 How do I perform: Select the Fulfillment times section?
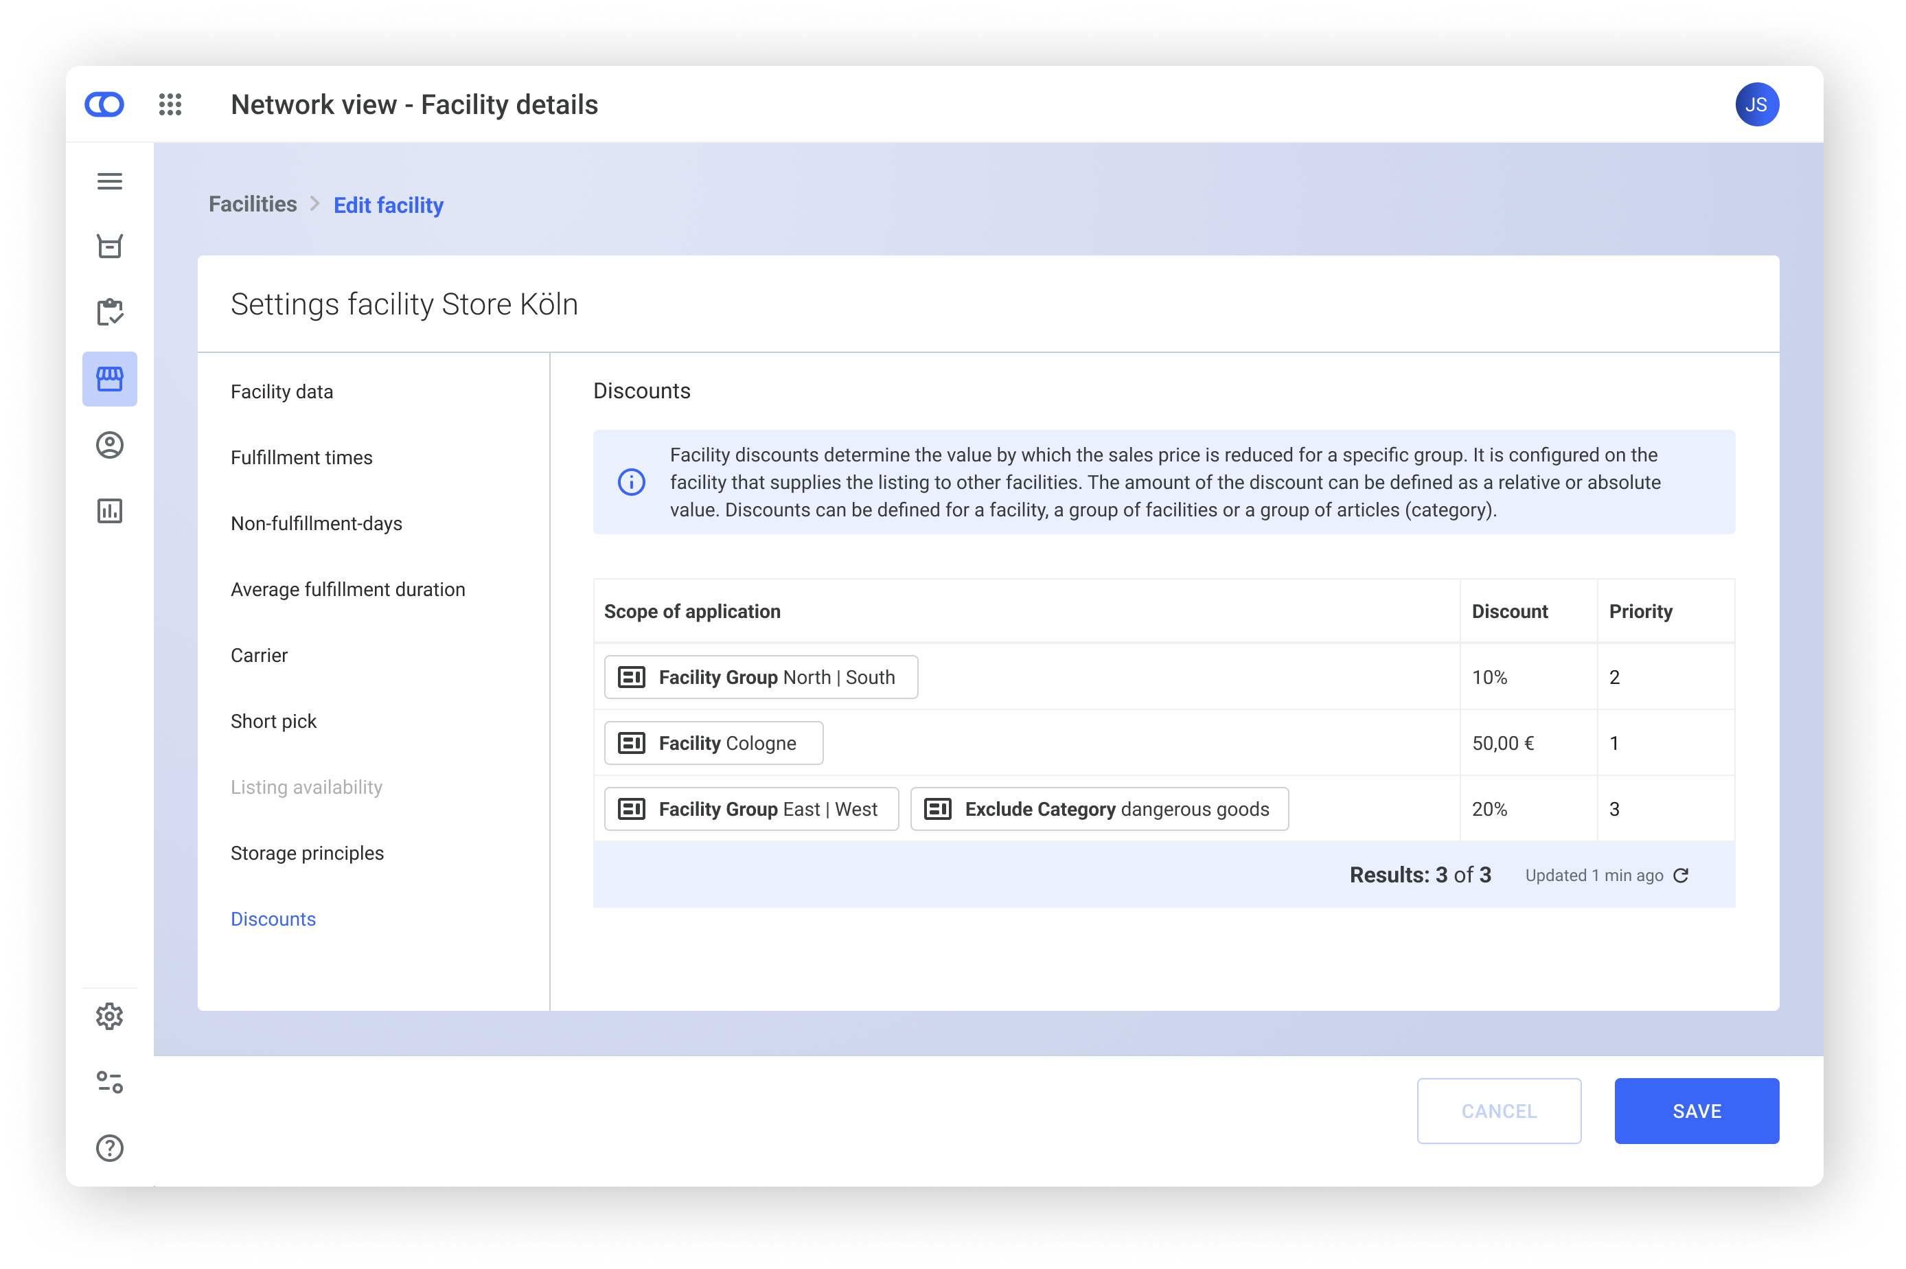click(301, 458)
